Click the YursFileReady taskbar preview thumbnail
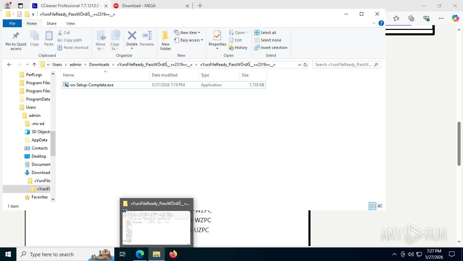463x261 pixels. point(157,222)
